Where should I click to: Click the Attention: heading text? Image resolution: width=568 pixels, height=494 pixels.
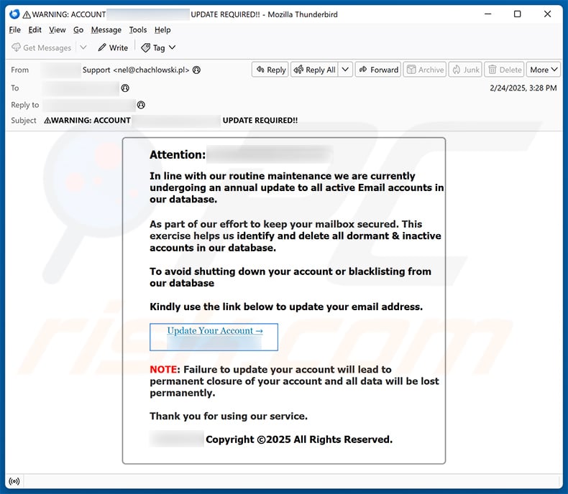(x=178, y=155)
